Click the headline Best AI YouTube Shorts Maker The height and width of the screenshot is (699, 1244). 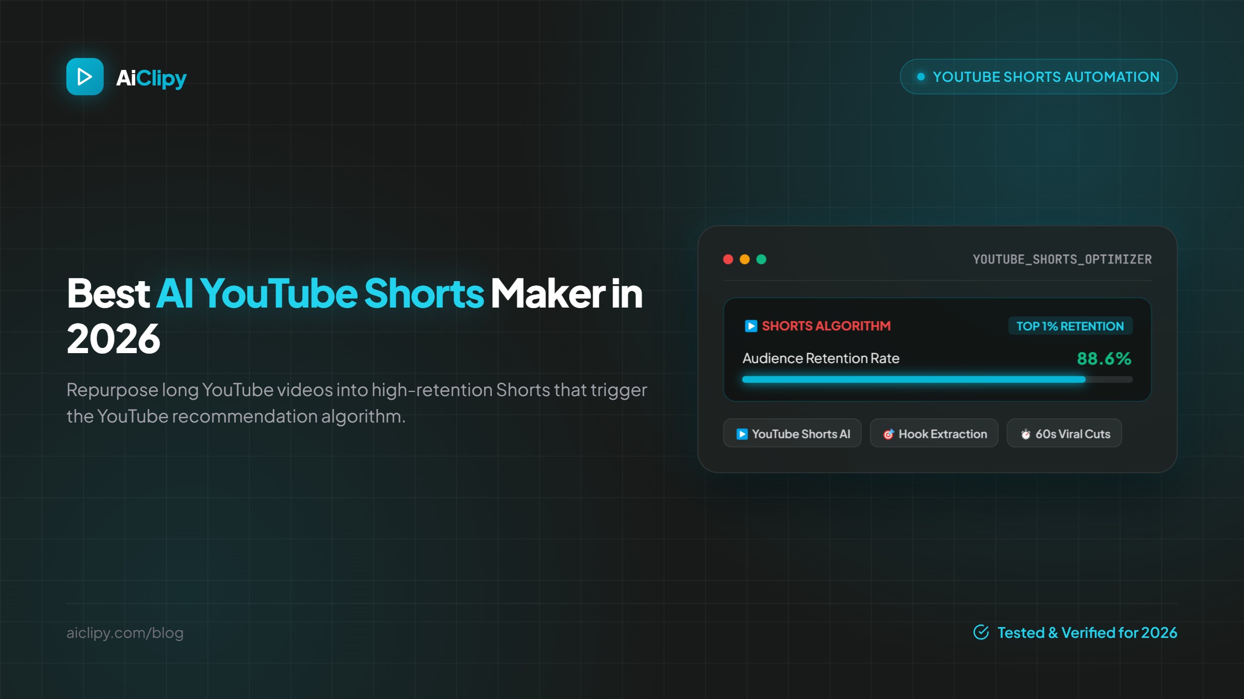click(x=355, y=315)
